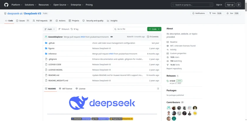Click the Activity pulse icon in About
Image resolution: width=247 pixels, height=121 pixels.
168,50
